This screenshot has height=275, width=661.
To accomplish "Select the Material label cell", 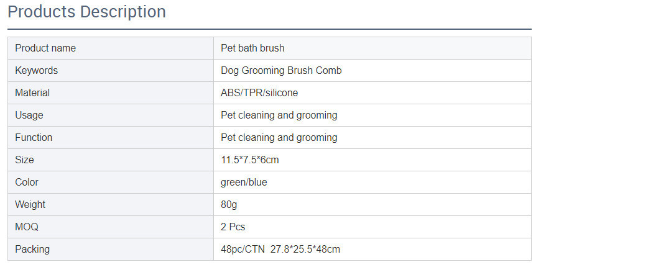I will click(x=32, y=93).
